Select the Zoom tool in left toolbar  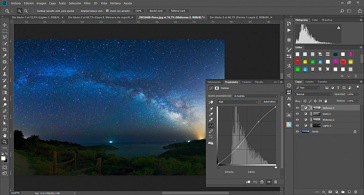click(x=4, y=142)
